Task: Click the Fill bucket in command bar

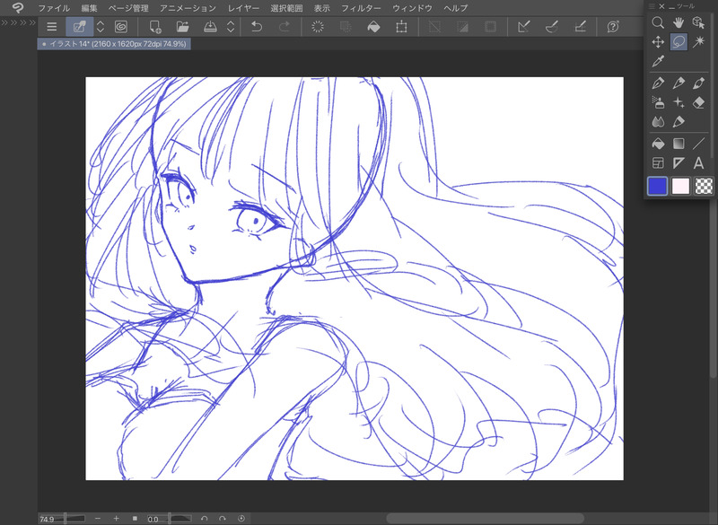Action: coord(373,27)
